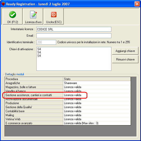The image size is (141, 141).
Task: Click the Stato column header
Action: tap(97, 79)
